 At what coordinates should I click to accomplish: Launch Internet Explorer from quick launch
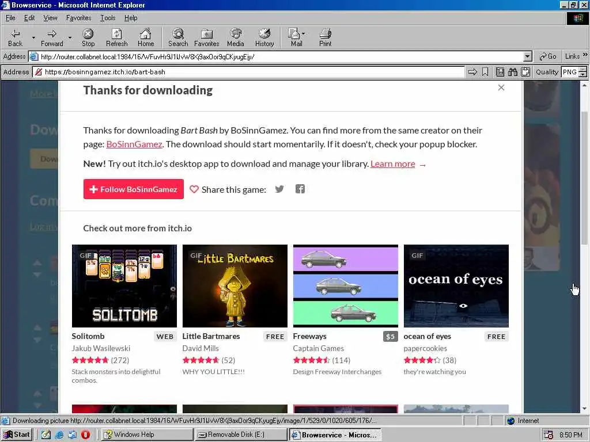(x=59, y=435)
